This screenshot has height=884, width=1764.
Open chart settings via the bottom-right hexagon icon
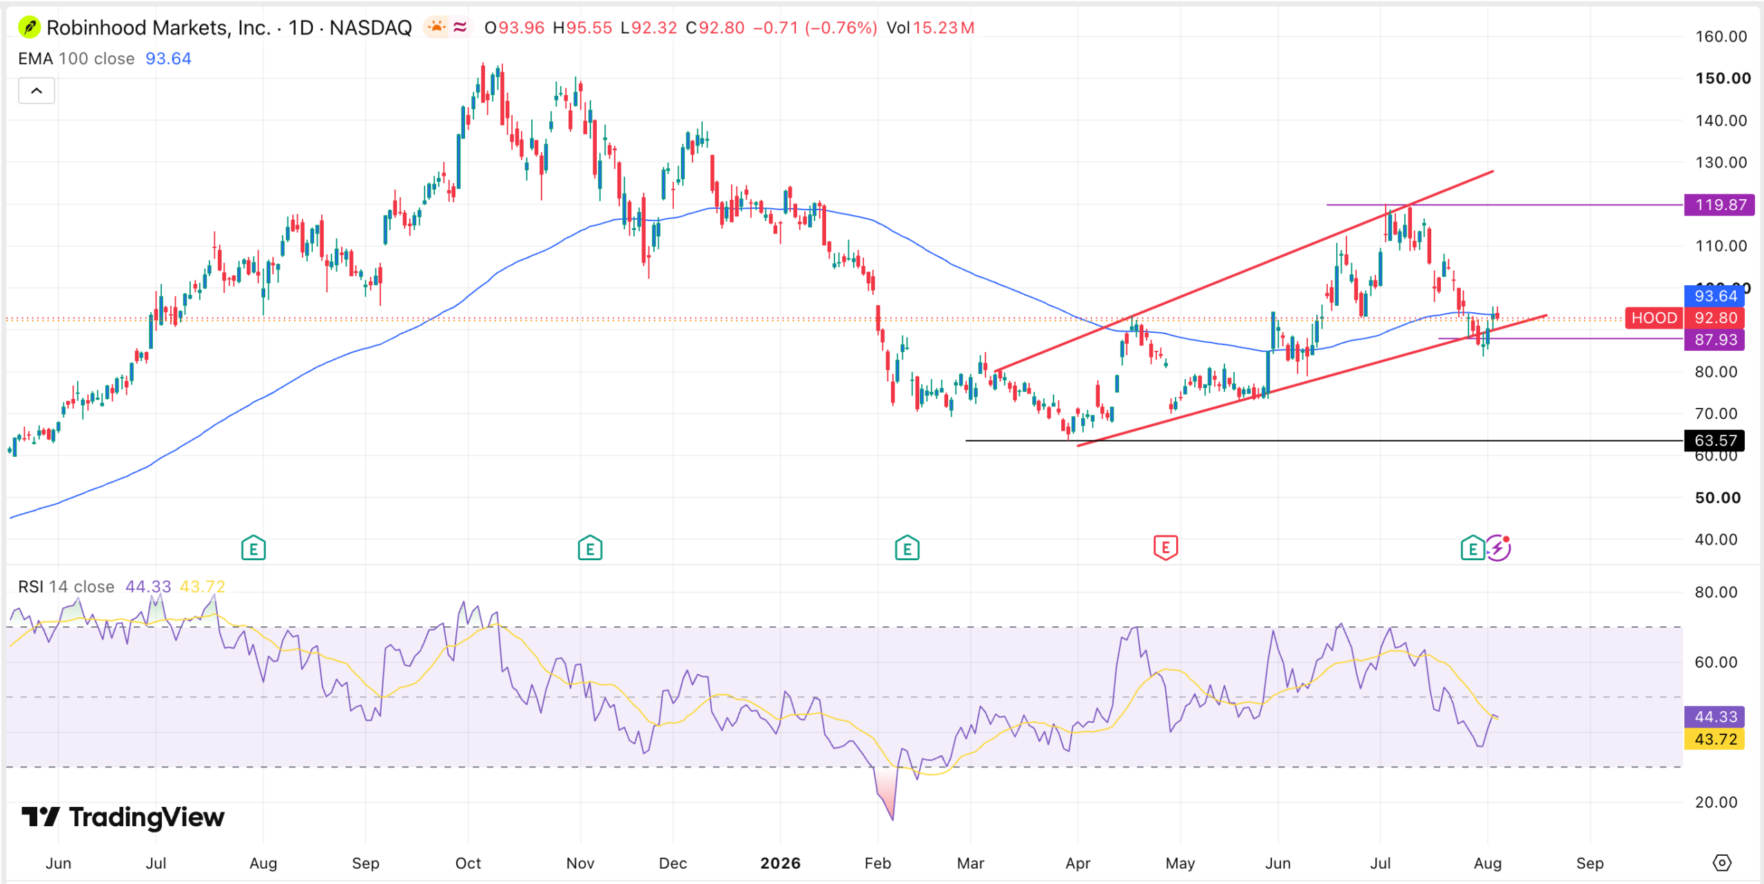click(1722, 863)
